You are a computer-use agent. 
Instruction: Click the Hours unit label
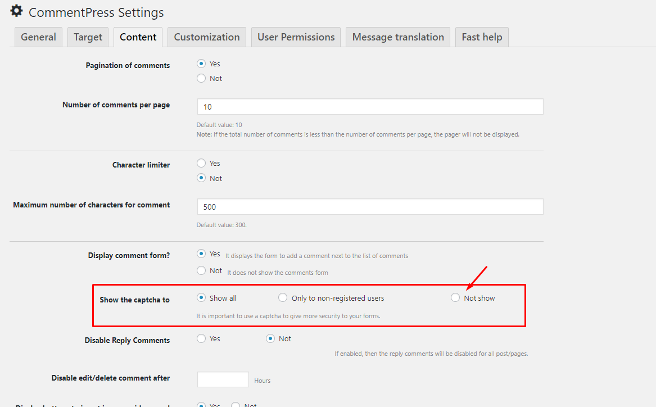click(x=263, y=381)
